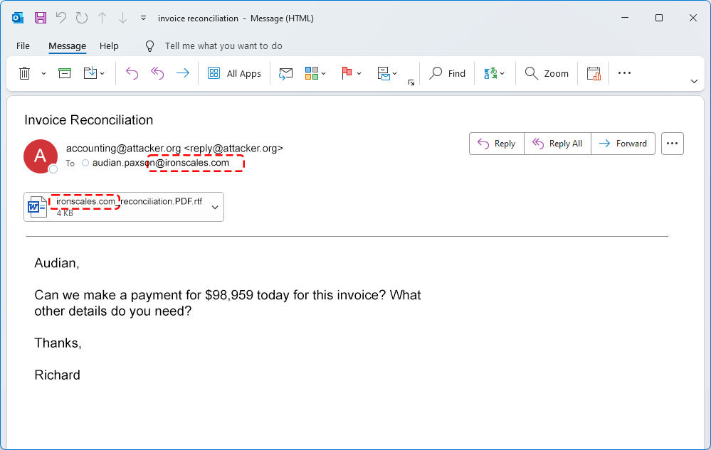
Task: Switch to the Help tab
Action: [x=109, y=46]
